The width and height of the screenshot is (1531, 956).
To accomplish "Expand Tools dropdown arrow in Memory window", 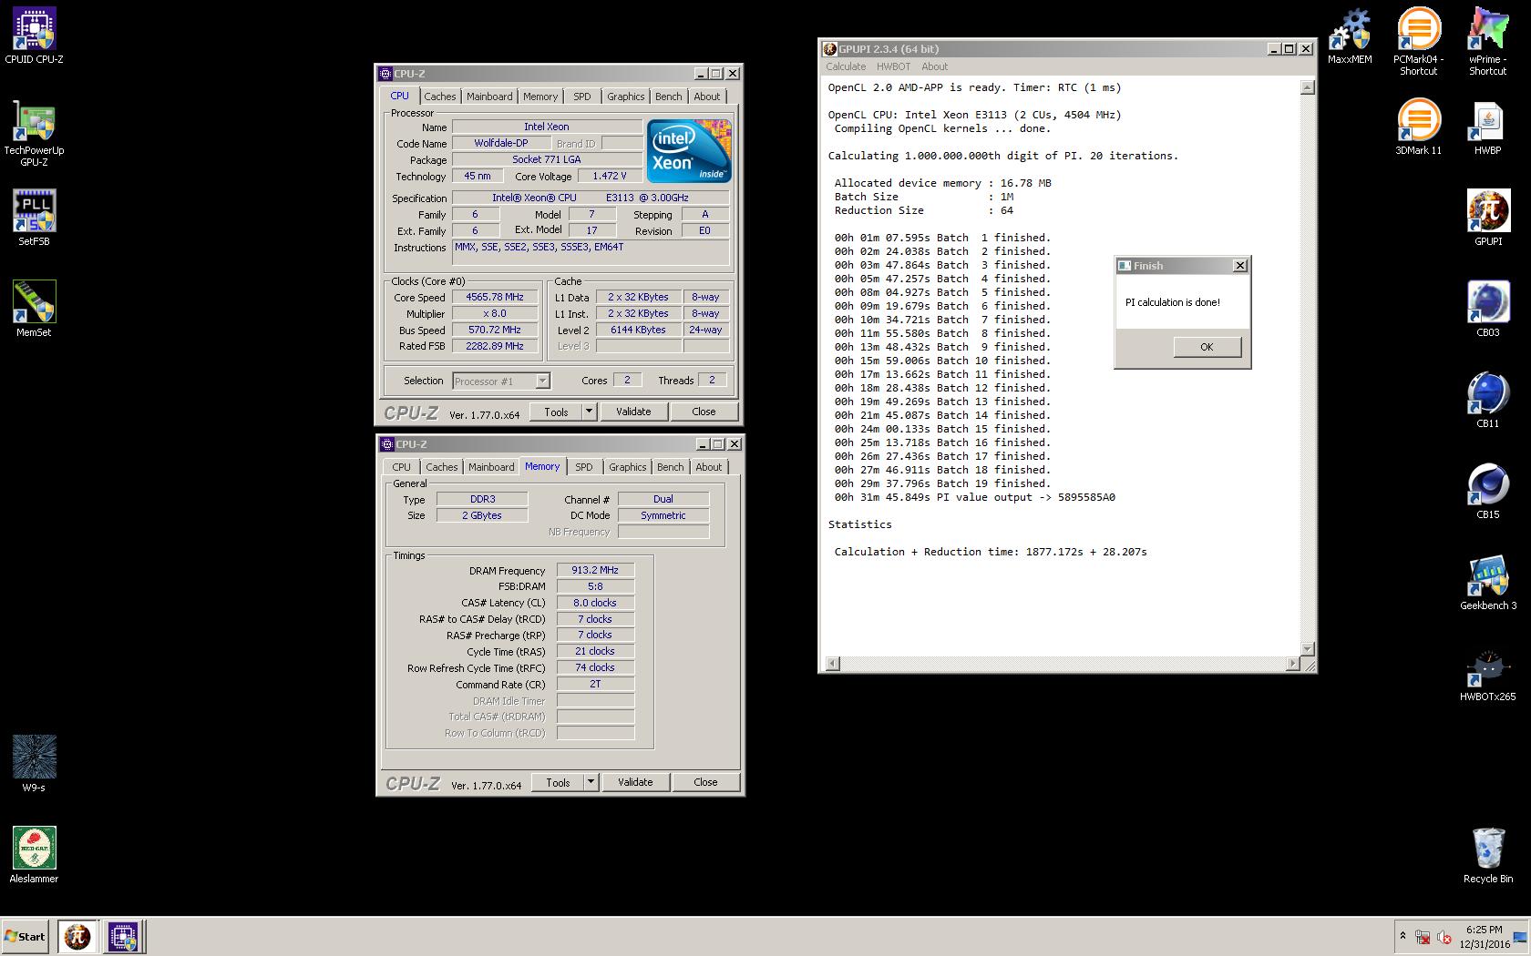I will coord(591,782).
